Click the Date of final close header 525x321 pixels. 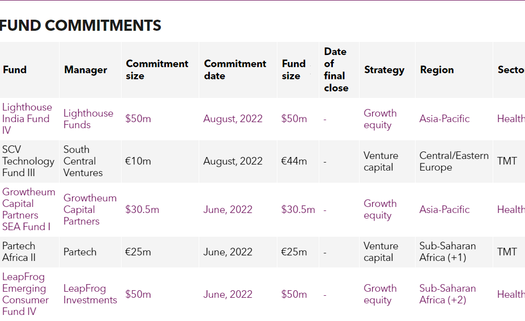336,70
